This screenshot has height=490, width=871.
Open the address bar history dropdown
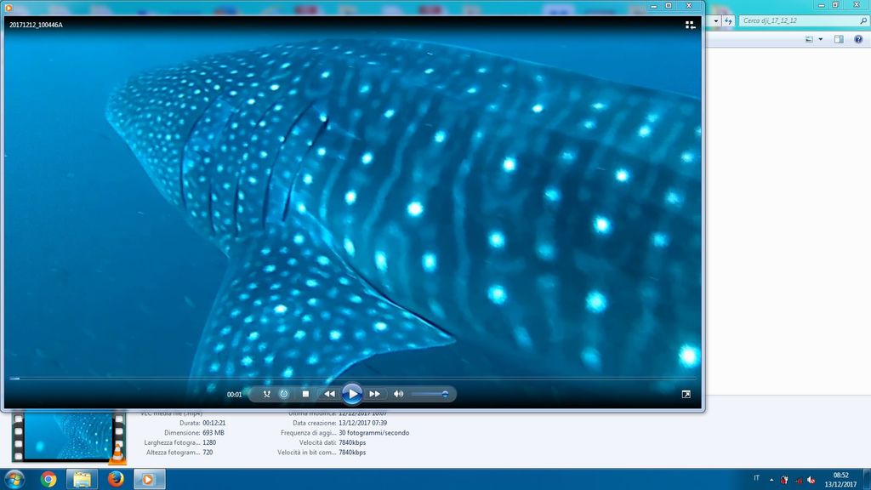click(716, 20)
